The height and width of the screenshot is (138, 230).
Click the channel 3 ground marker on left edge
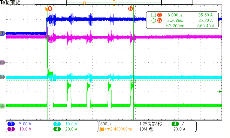click(3, 62)
